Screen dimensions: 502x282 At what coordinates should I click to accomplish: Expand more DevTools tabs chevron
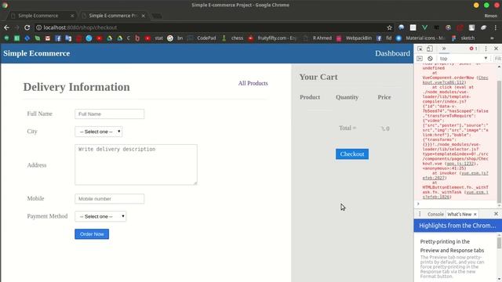[x=444, y=49]
